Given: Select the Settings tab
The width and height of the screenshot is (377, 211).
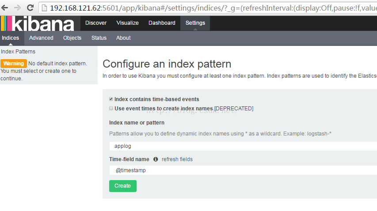Looking at the screenshot, I should pos(195,23).
